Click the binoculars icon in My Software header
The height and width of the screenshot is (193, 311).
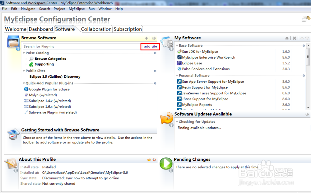287,38
